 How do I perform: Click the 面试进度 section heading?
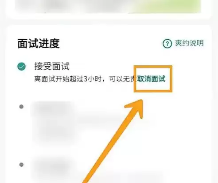[39, 44]
